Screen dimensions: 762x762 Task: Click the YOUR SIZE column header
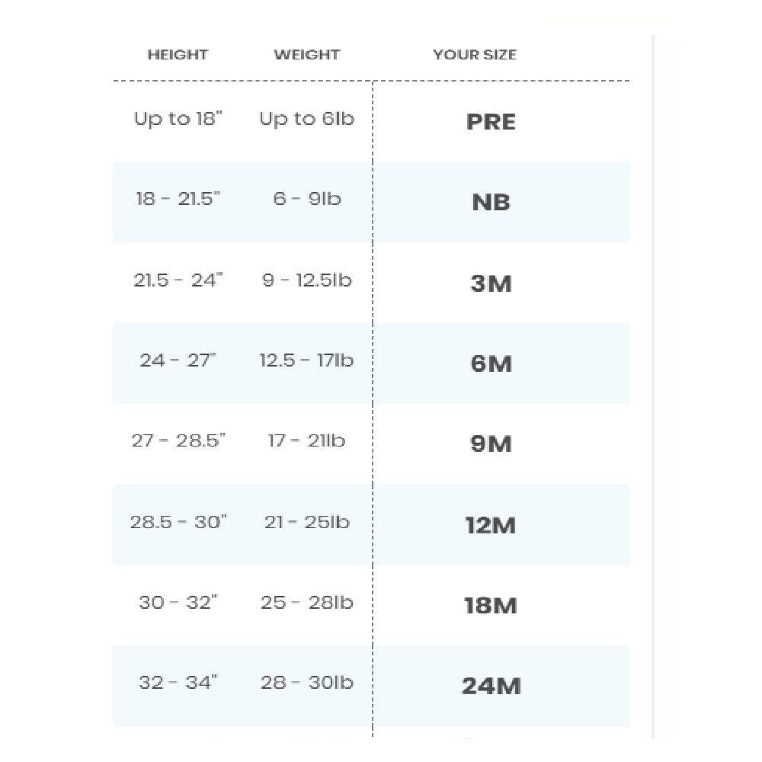click(475, 54)
